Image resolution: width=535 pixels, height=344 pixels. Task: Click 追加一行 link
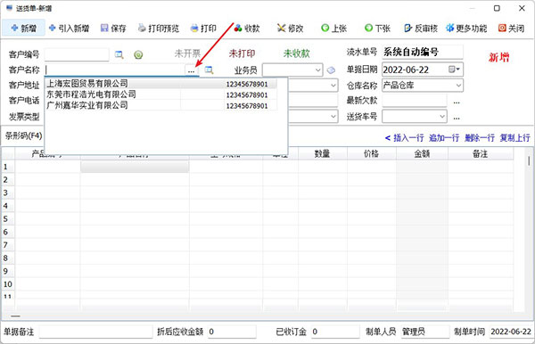(444, 138)
